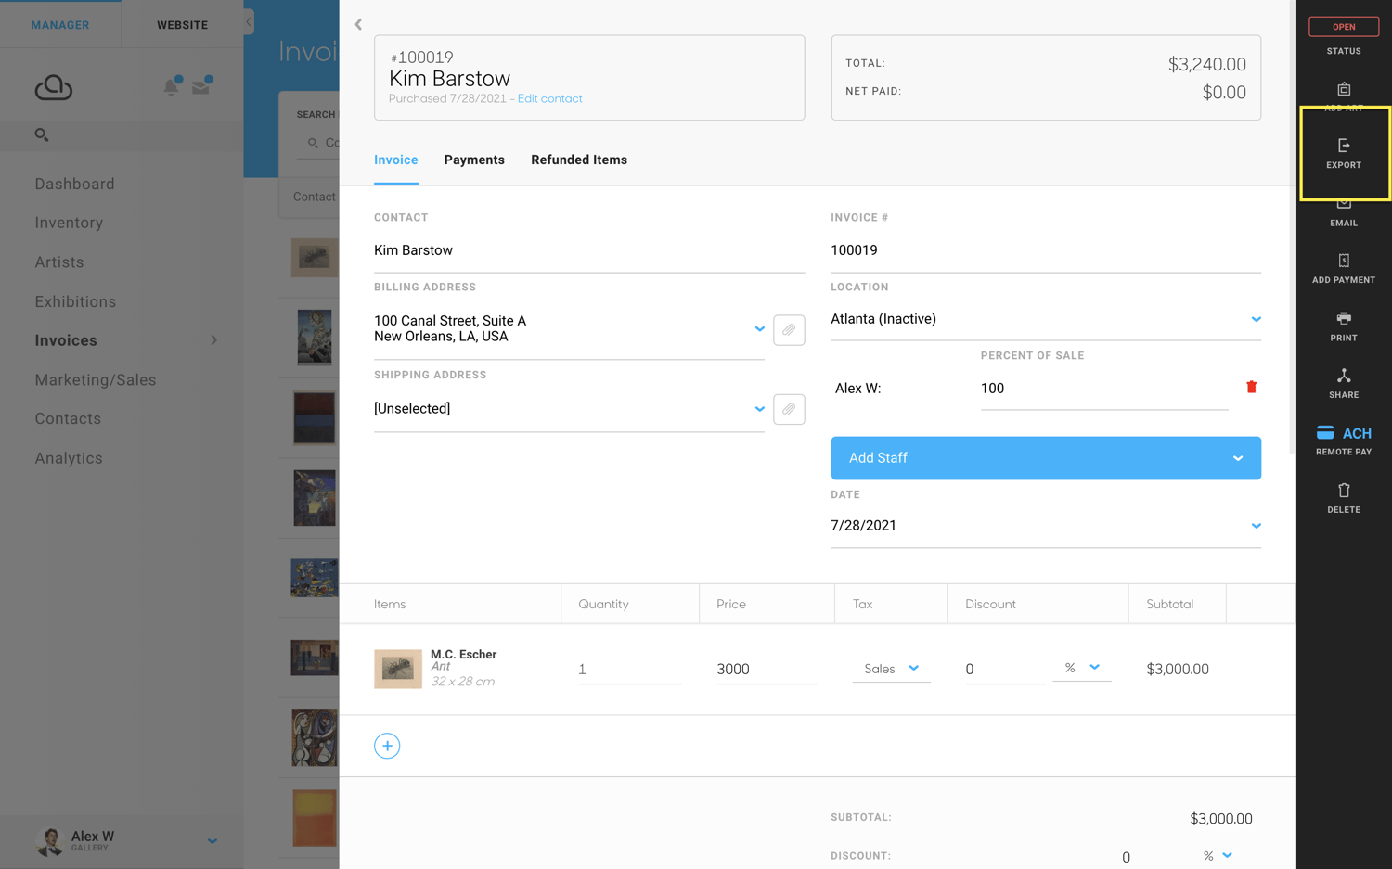This screenshot has height=869, width=1392.
Task: Open the Refunded Items tab
Action: coord(578,160)
